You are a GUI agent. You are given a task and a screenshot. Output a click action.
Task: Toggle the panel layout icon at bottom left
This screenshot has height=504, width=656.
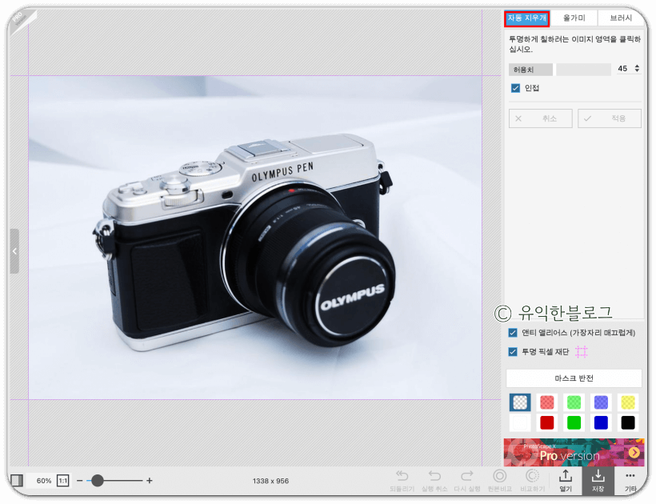(17, 480)
